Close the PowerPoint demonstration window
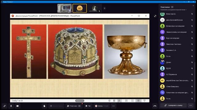The image size is (197, 110). pos(146,16)
